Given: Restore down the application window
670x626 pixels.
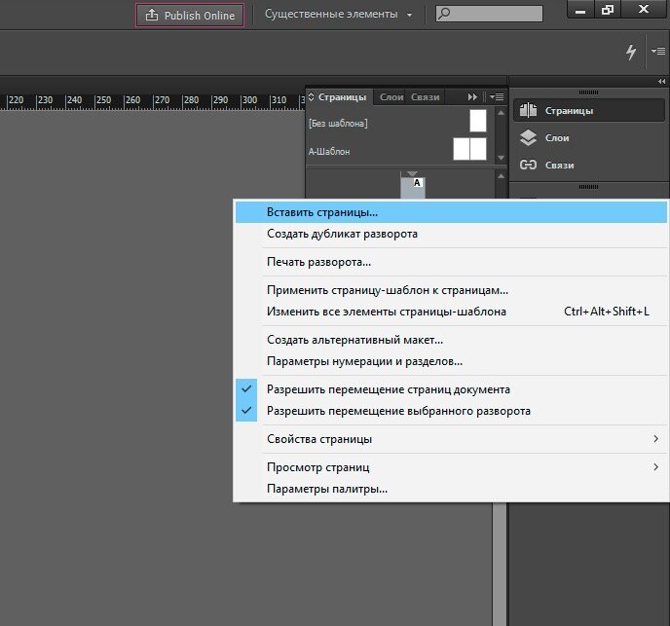Looking at the screenshot, I should 608,10.
